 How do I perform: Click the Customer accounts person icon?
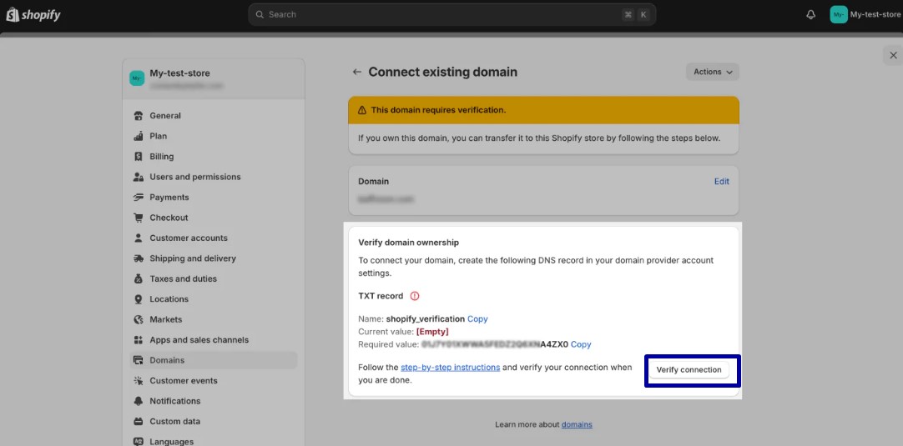(x=139, y=238)
